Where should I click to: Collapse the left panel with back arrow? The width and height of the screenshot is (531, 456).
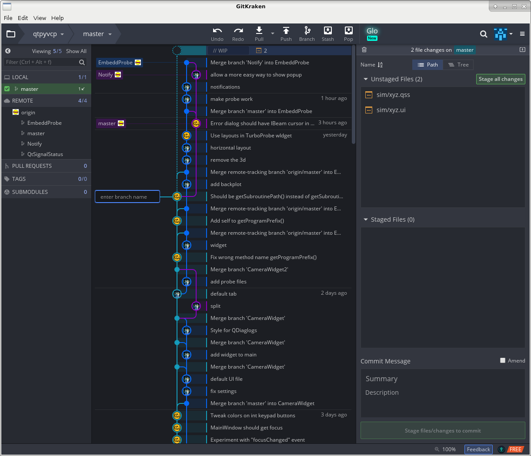coord(8,51)
